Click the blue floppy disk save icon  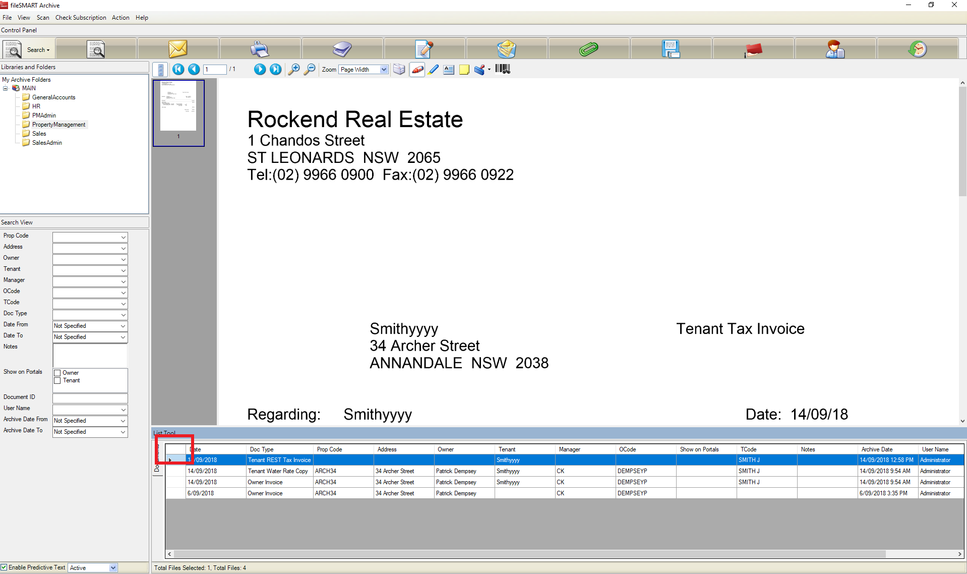point(671,49)
